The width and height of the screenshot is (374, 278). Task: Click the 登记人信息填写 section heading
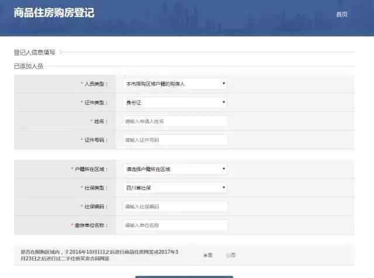(x=34, y=52)
